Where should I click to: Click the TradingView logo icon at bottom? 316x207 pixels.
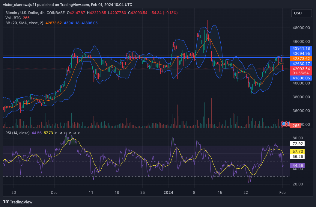pos(6,202)
